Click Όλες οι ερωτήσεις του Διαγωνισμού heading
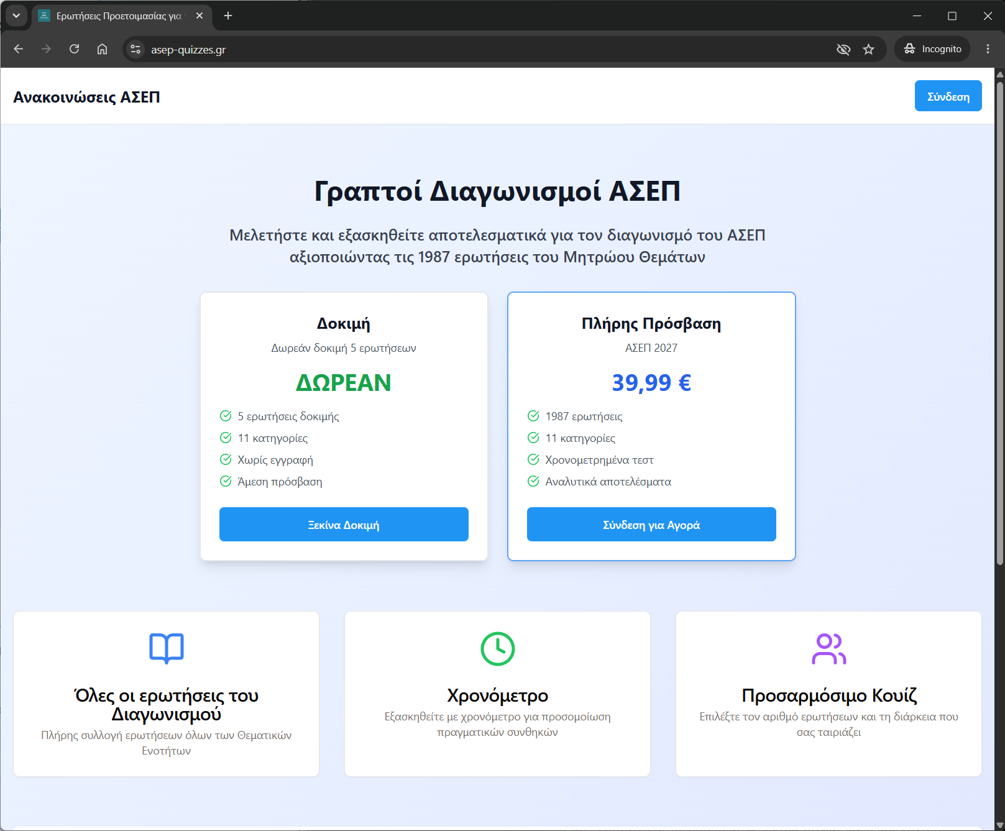This screenshot has width=1005, height=831. 167,705
